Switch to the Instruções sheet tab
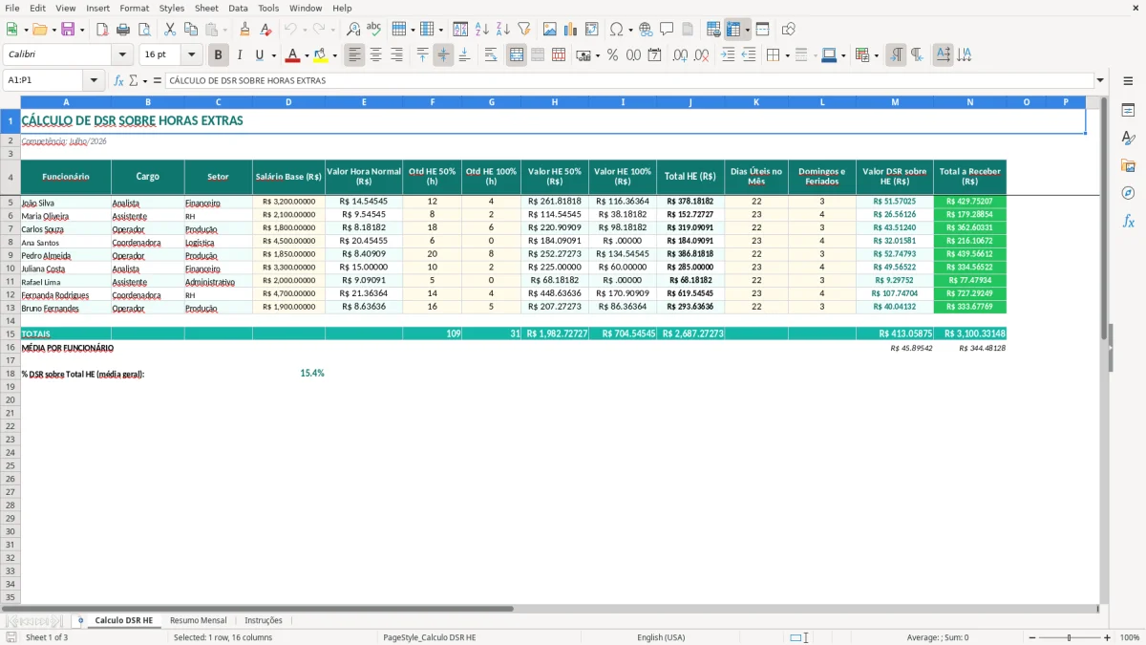This screenshot has width=1146, height=645. click(x=264, y=620)
